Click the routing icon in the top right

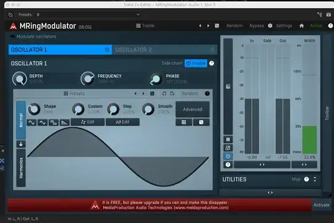tap(319, 14)
